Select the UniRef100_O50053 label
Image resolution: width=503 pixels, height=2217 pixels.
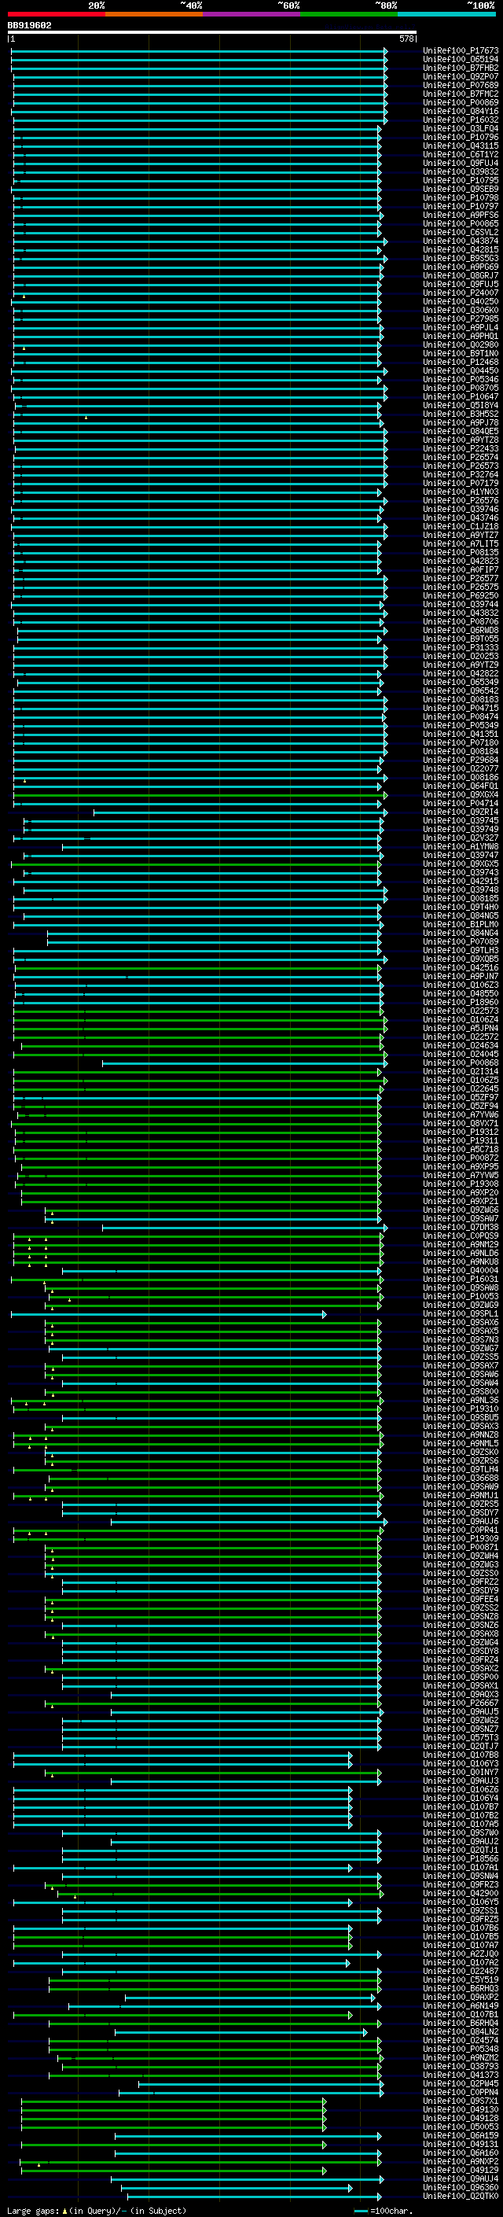pyautogui.click(x=461, y=2127)
